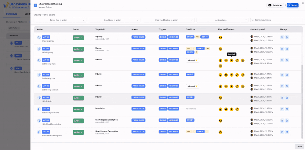The width and height of the screenshot is (305, 150).
Task: Close the Manage Actions panel
Action: pyautogui.click(x=299, y=147)
